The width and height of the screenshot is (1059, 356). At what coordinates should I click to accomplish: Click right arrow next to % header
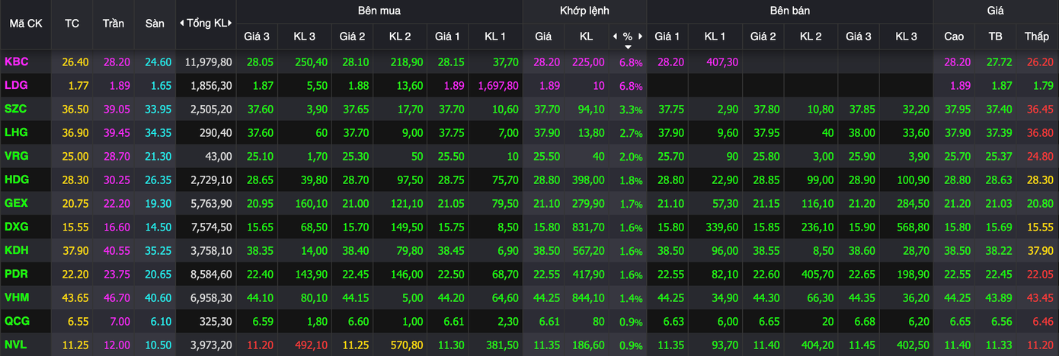coord(641,37)
